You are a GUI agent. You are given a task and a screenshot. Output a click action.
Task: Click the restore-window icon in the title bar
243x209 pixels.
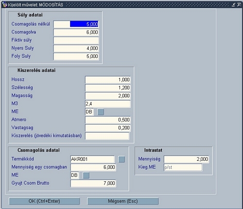[x=239, y=5]
